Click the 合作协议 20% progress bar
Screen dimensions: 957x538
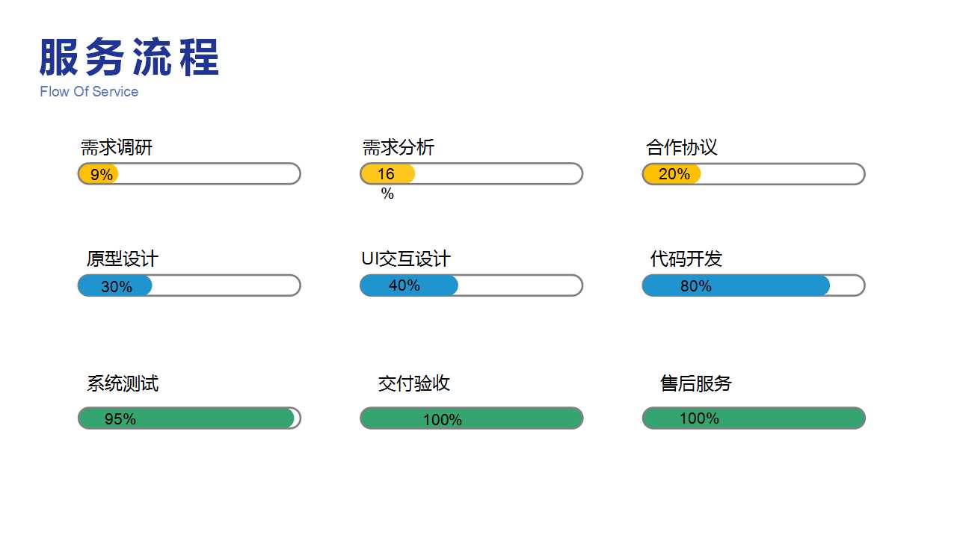click(x=754, y=173)
